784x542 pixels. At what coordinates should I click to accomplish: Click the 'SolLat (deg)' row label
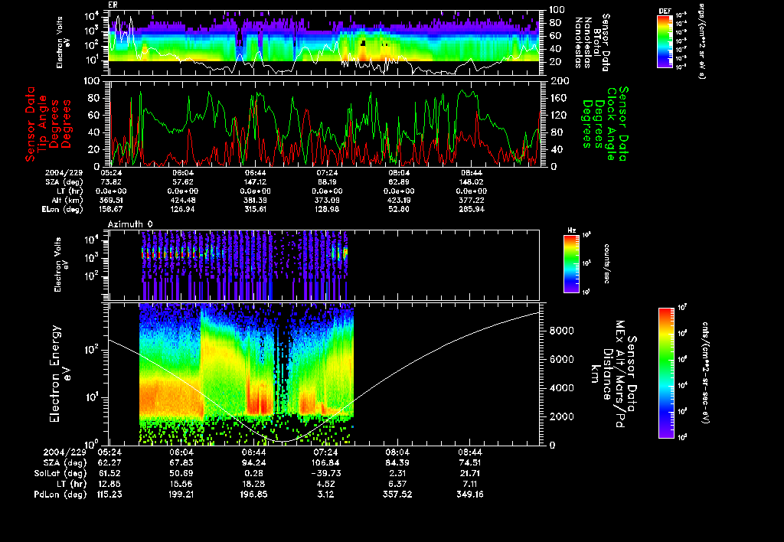pyautogui.click(x=60, y=474)
